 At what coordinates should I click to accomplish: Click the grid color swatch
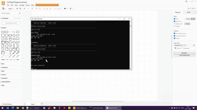point(193,19)
